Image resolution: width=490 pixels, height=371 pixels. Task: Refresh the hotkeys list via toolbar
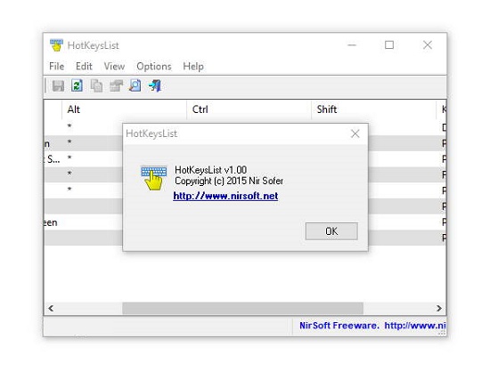point(77,85)
